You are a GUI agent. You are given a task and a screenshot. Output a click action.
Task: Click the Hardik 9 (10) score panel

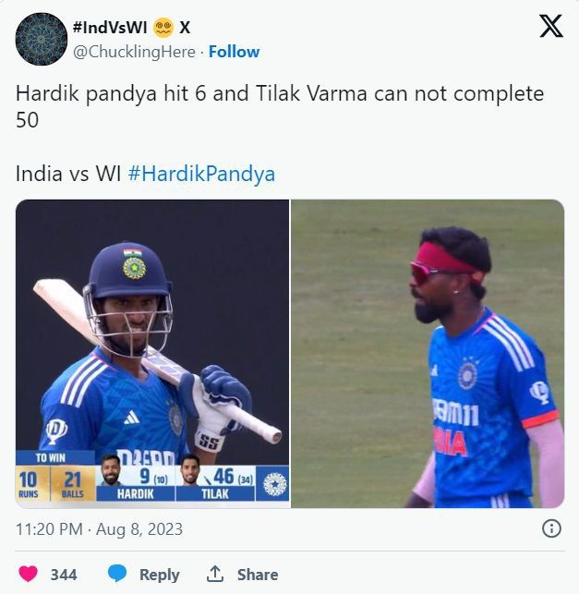coord(136,483)
